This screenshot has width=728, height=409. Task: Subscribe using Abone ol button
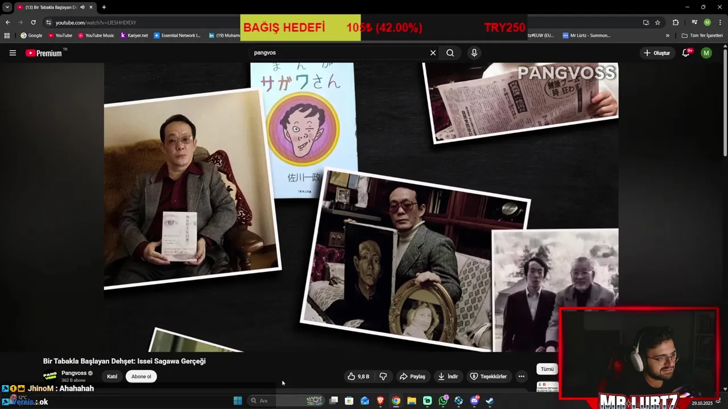point(142,377)
